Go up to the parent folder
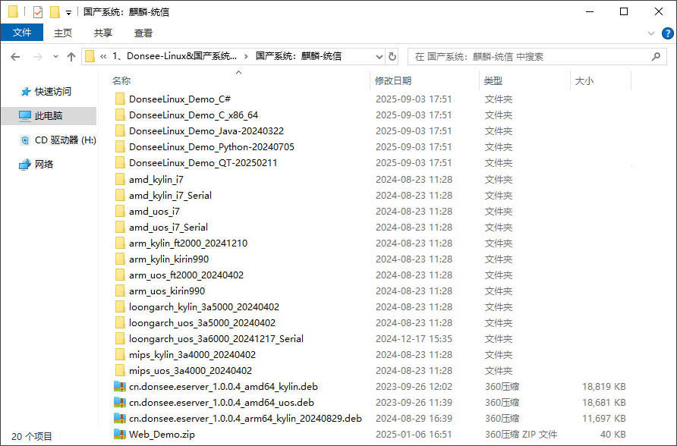Screen dimensions: 677x446 click(71, 56)
